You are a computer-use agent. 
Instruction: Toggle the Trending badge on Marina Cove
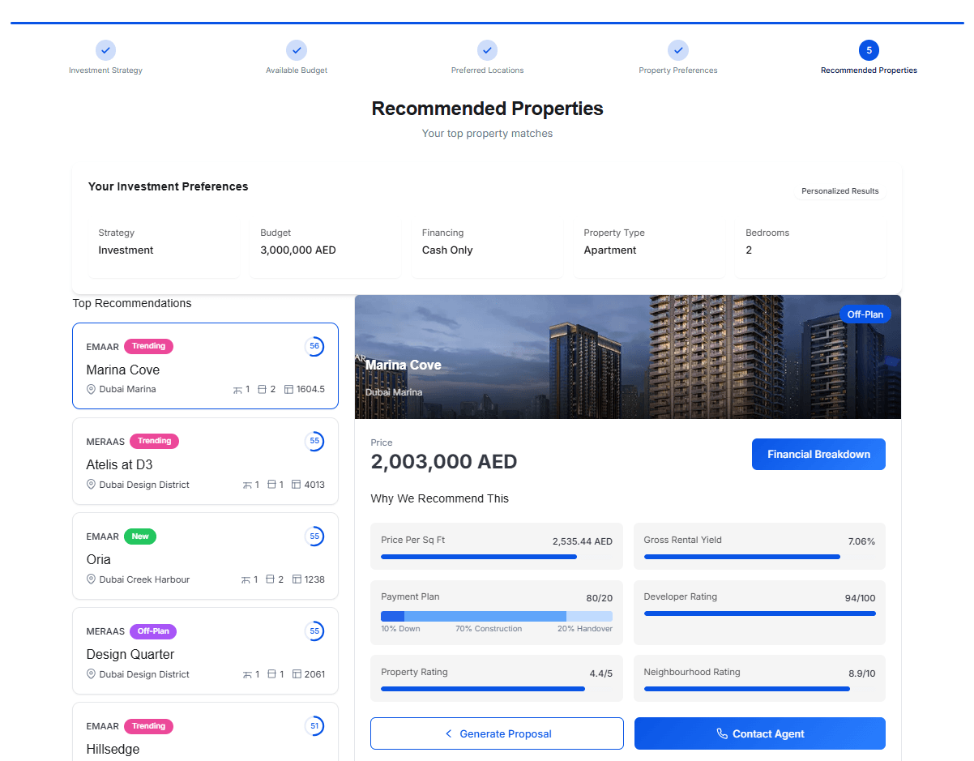coord(148,346)
